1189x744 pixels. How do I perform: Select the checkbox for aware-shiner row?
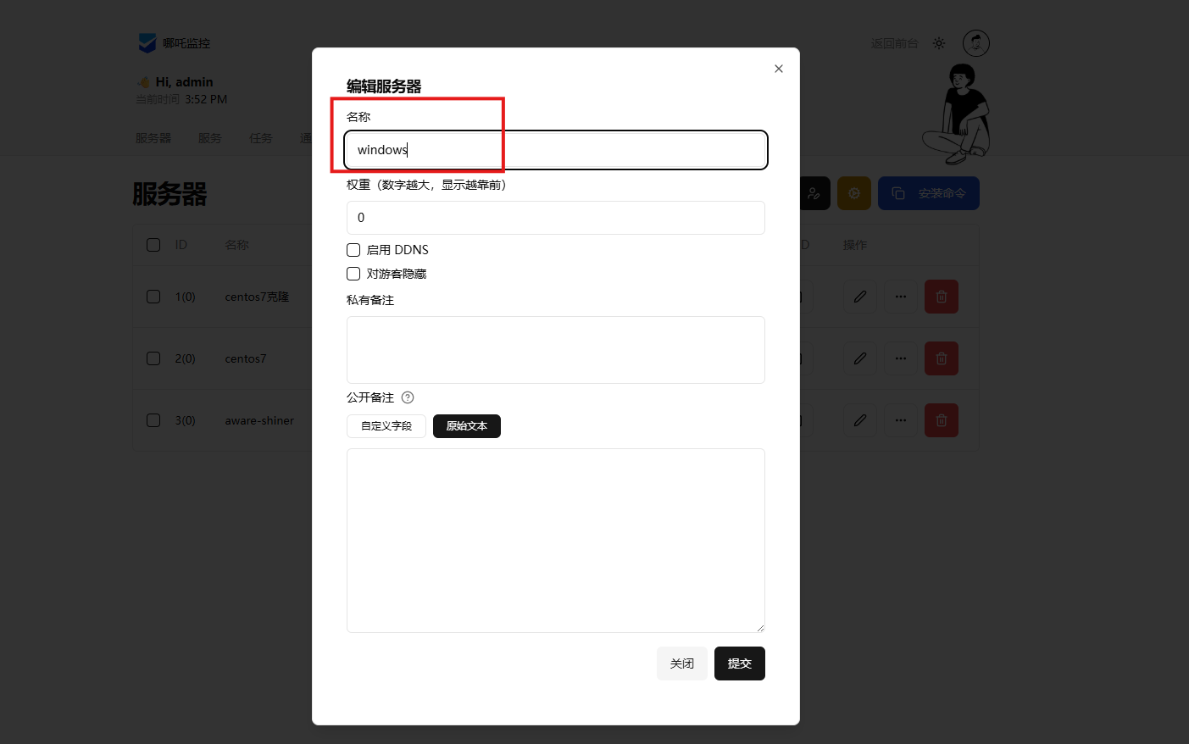click(153, 420)
